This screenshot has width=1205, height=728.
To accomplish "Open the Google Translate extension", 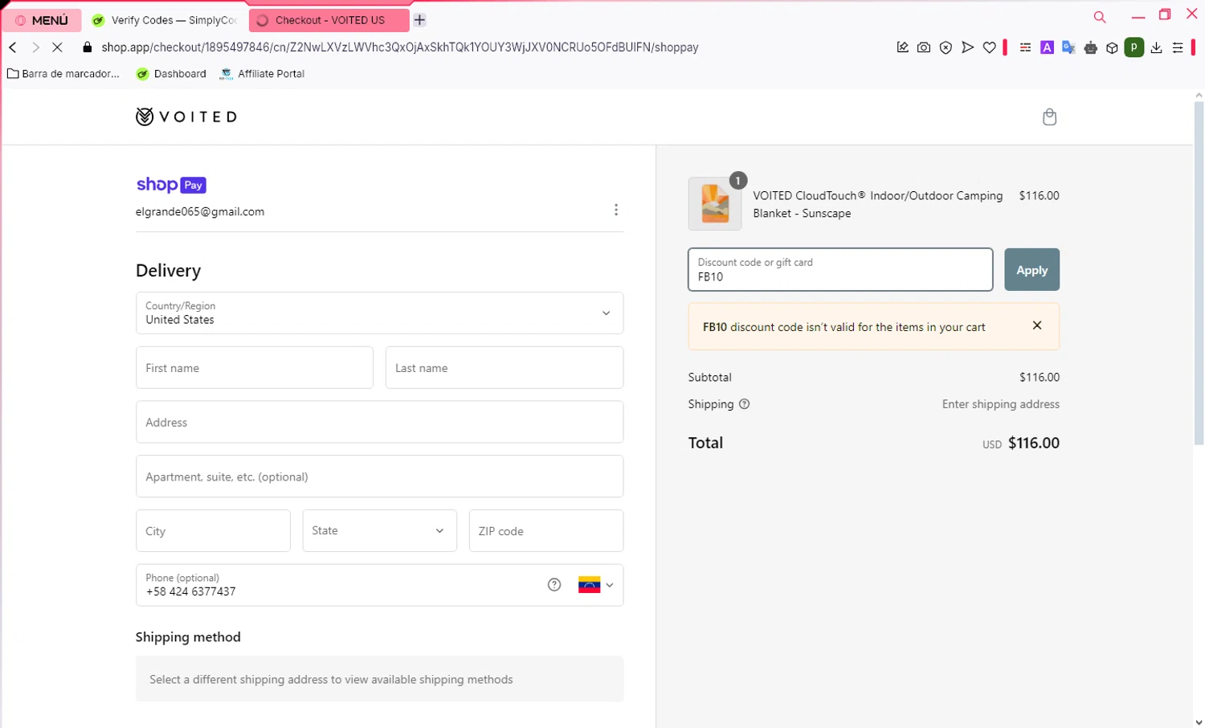I will [x=1068, y=47].
